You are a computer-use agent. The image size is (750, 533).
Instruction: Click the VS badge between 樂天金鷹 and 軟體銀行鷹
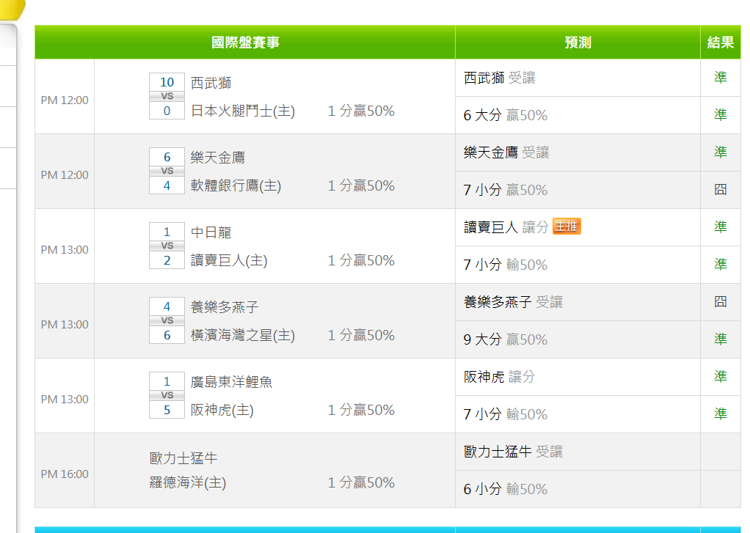(x=167, y=171)
